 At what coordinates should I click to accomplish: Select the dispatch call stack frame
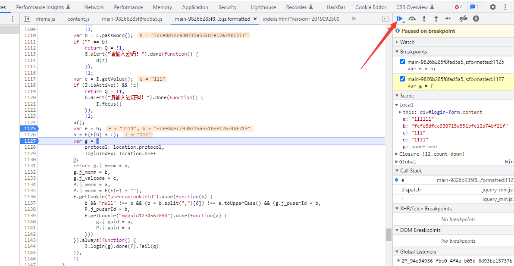(453, 190)
